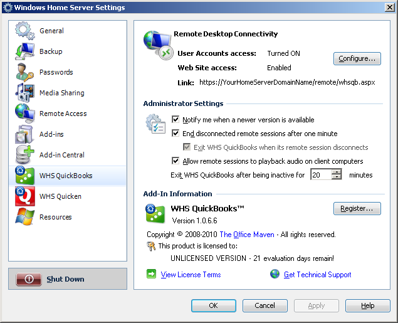
Task: Click the inactive minutes input field
Action: point(322,175)
